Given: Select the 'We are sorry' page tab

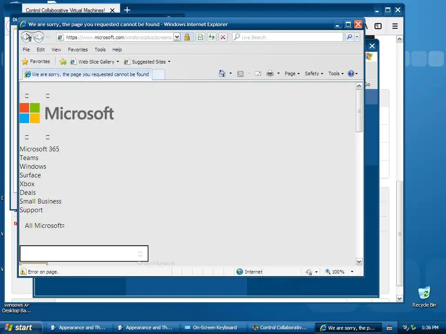Looking at the screenshot, I should (x=87, y=74).
